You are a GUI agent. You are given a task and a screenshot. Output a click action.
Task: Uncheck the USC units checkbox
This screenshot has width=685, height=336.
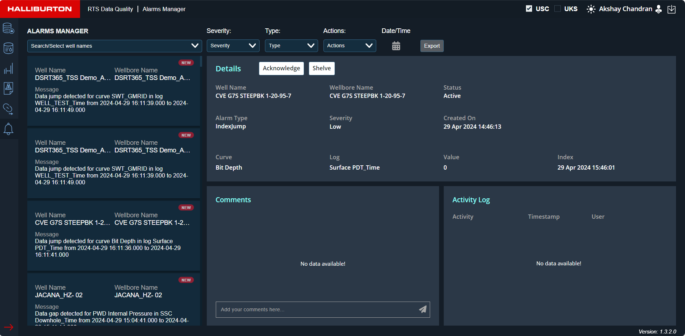529,9
